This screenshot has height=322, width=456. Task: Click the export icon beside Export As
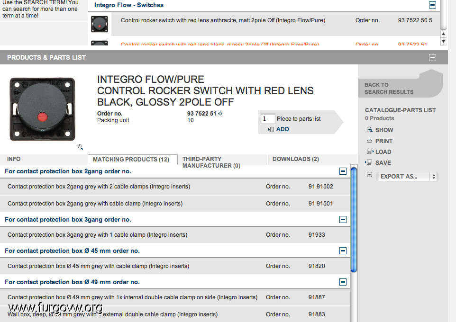pyautogui.click(x=369, y=175)
